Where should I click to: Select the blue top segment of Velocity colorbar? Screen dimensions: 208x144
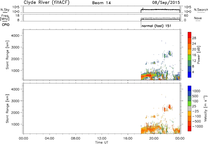[190, 88]
